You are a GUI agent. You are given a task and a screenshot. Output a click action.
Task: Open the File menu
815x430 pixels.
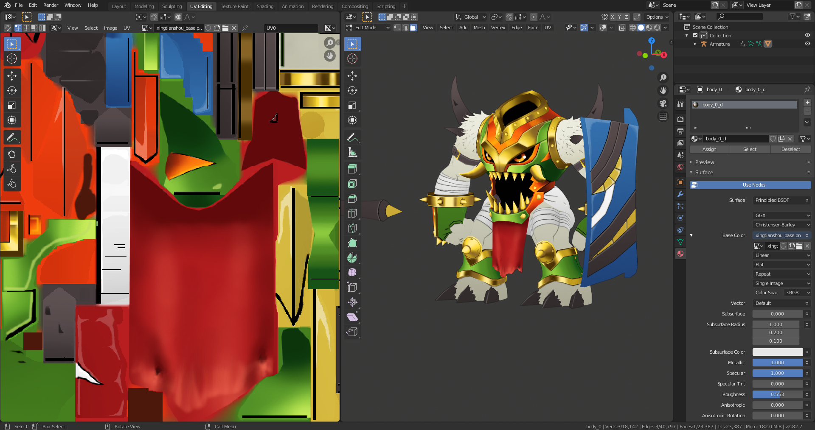[x=19, y=5]
